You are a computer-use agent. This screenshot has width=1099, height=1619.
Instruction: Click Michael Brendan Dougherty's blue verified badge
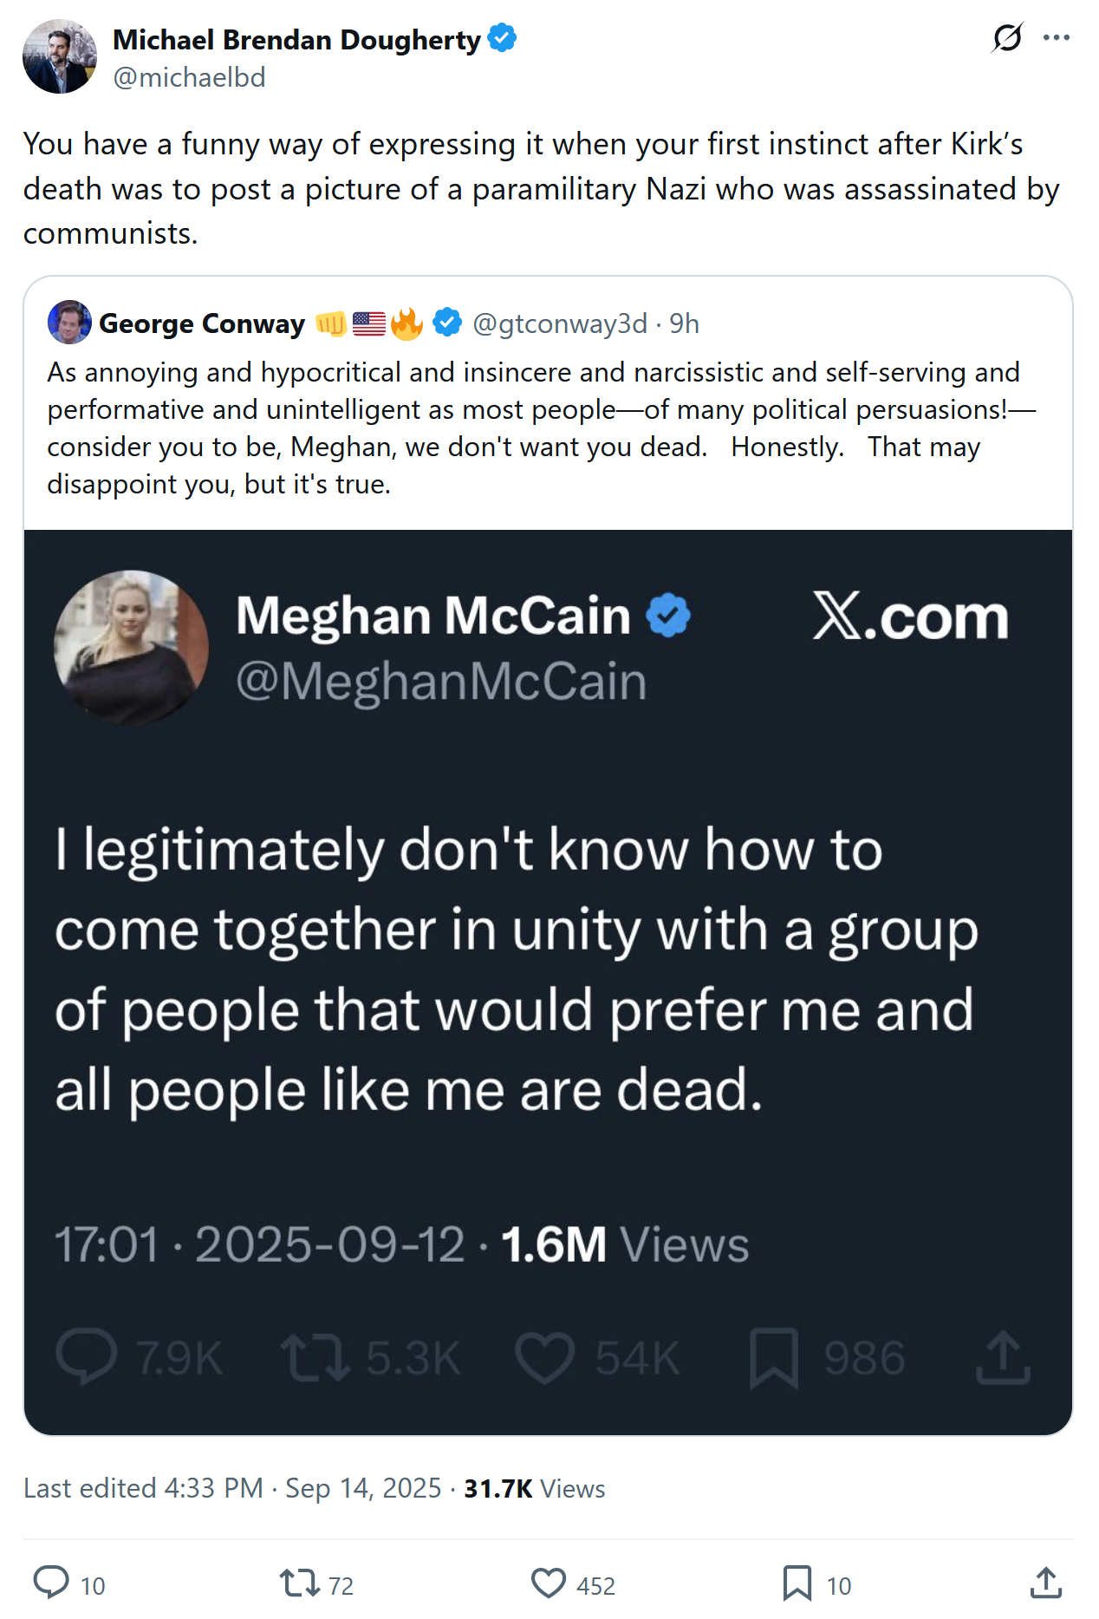(x=503, y=39)
